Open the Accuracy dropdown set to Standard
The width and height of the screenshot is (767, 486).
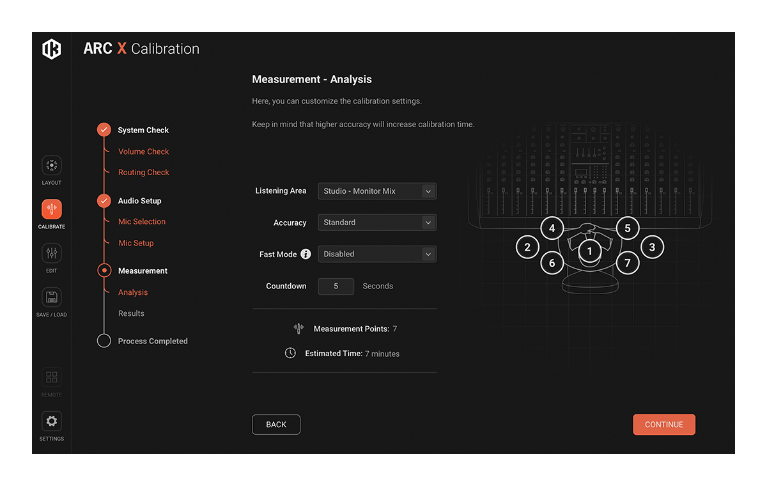click(377, 223)
